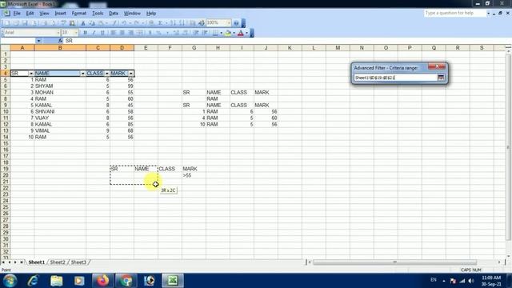
Task: Click the Format Painter brush icon
Action: coord(114,23)
